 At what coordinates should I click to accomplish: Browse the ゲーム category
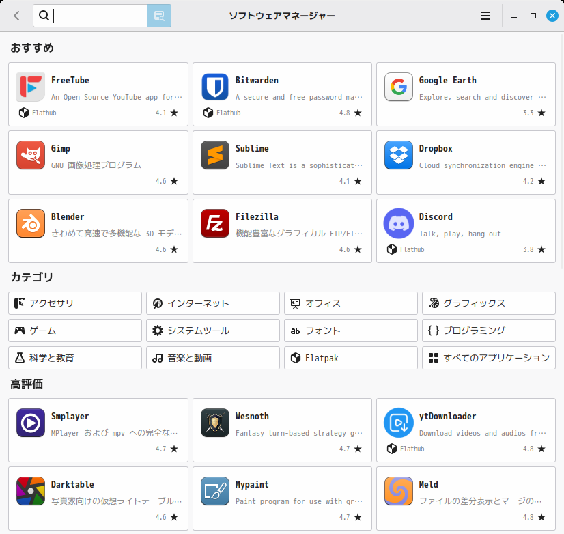[x=75, y=331]
